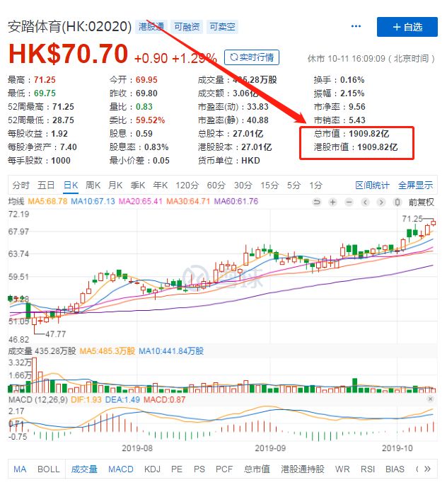Open 全屏显示 fullscreen view

pyautogui.click(x=415, y=186)
